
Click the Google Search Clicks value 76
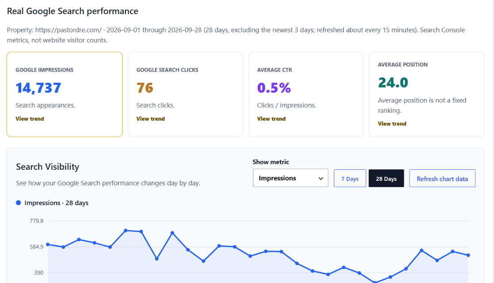145,88
